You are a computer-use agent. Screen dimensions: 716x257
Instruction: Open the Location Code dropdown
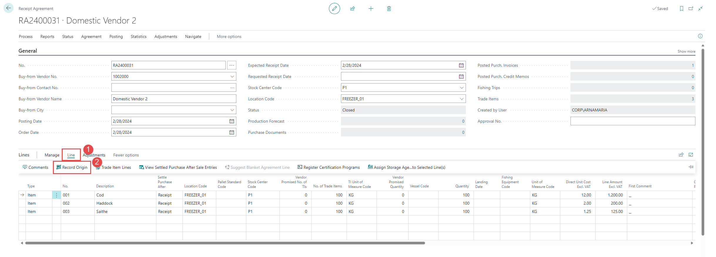pos(461,99)
